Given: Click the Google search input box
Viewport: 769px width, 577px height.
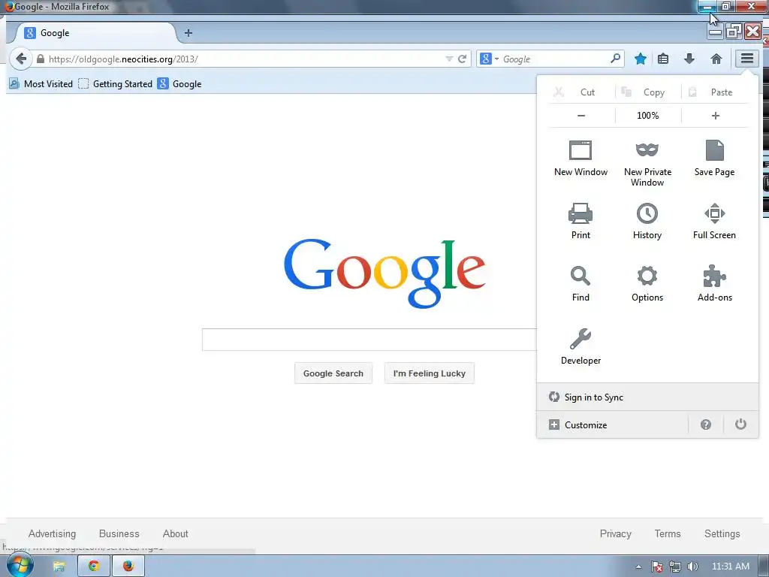Looking at the screenshot, I should tap(369, 340).
